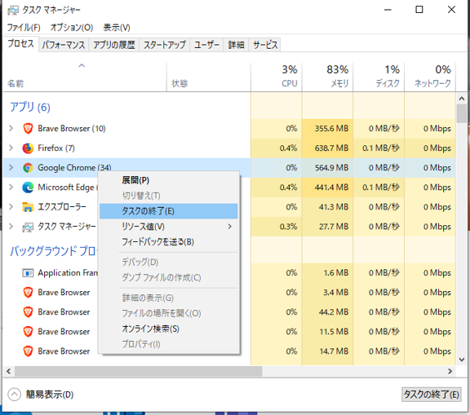Image resolution: width=470 pixels, height=415 pixels.
Task: Click the アプリ (6) group heading
Action: click(30, 107)
